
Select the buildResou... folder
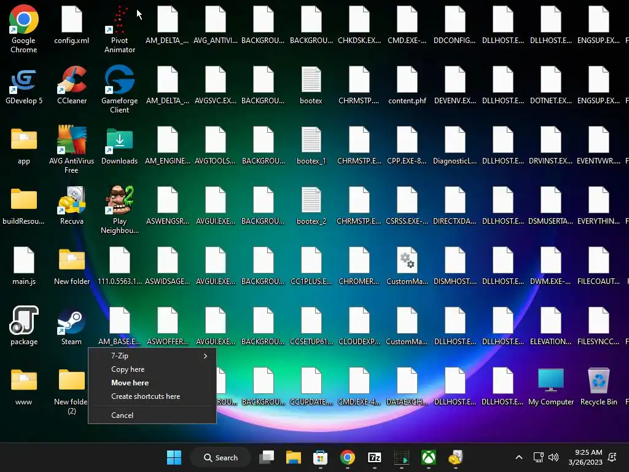(24, 206)
